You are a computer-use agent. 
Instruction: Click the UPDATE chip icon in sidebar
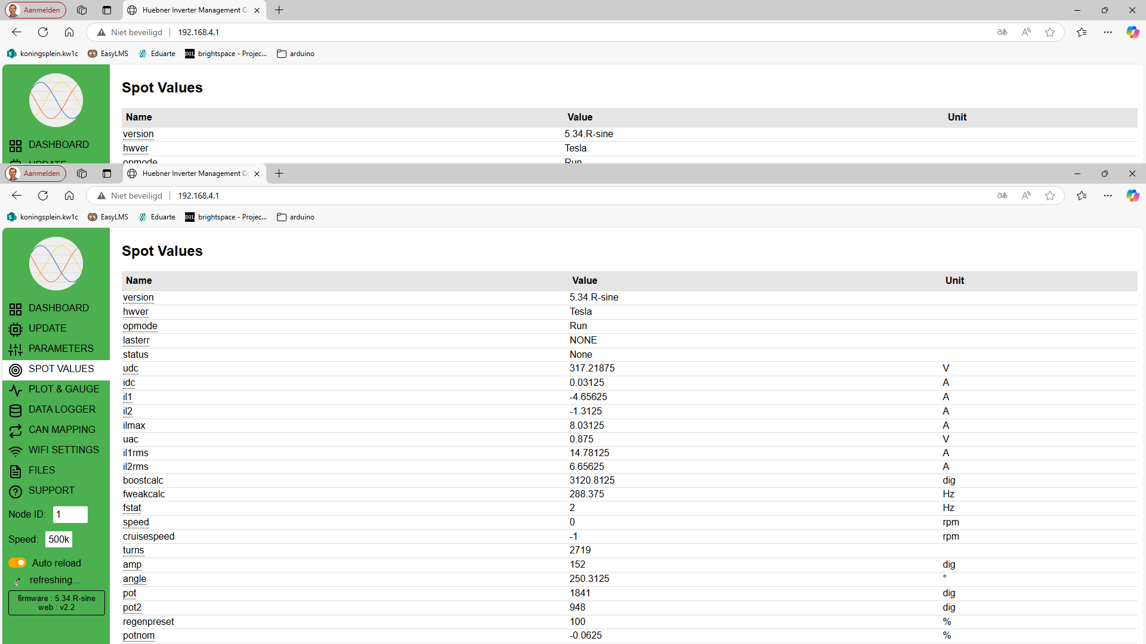pos(16,329)
